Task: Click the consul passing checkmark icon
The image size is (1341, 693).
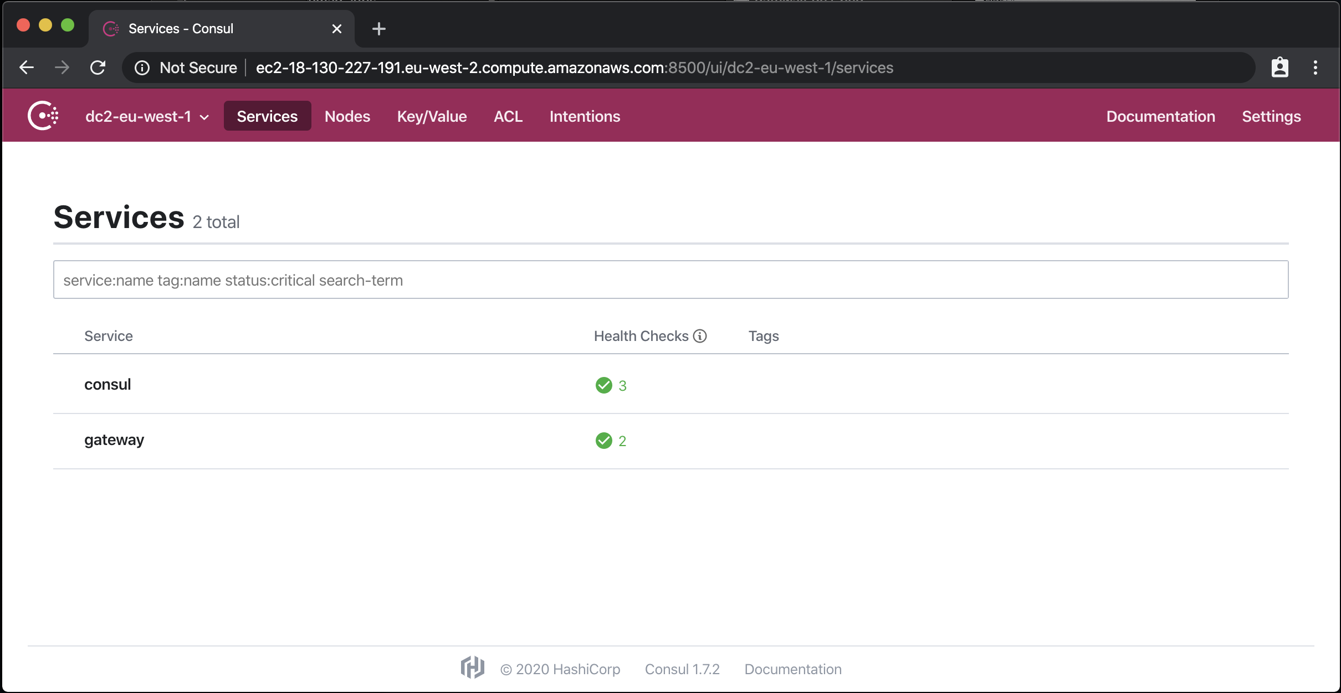Action: [x=603, y=385]
